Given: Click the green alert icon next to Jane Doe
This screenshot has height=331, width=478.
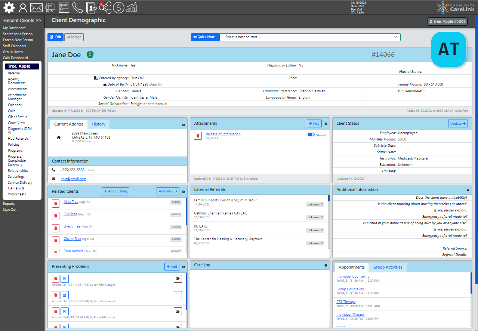Looking at the screenshot, I should [90, 55].
